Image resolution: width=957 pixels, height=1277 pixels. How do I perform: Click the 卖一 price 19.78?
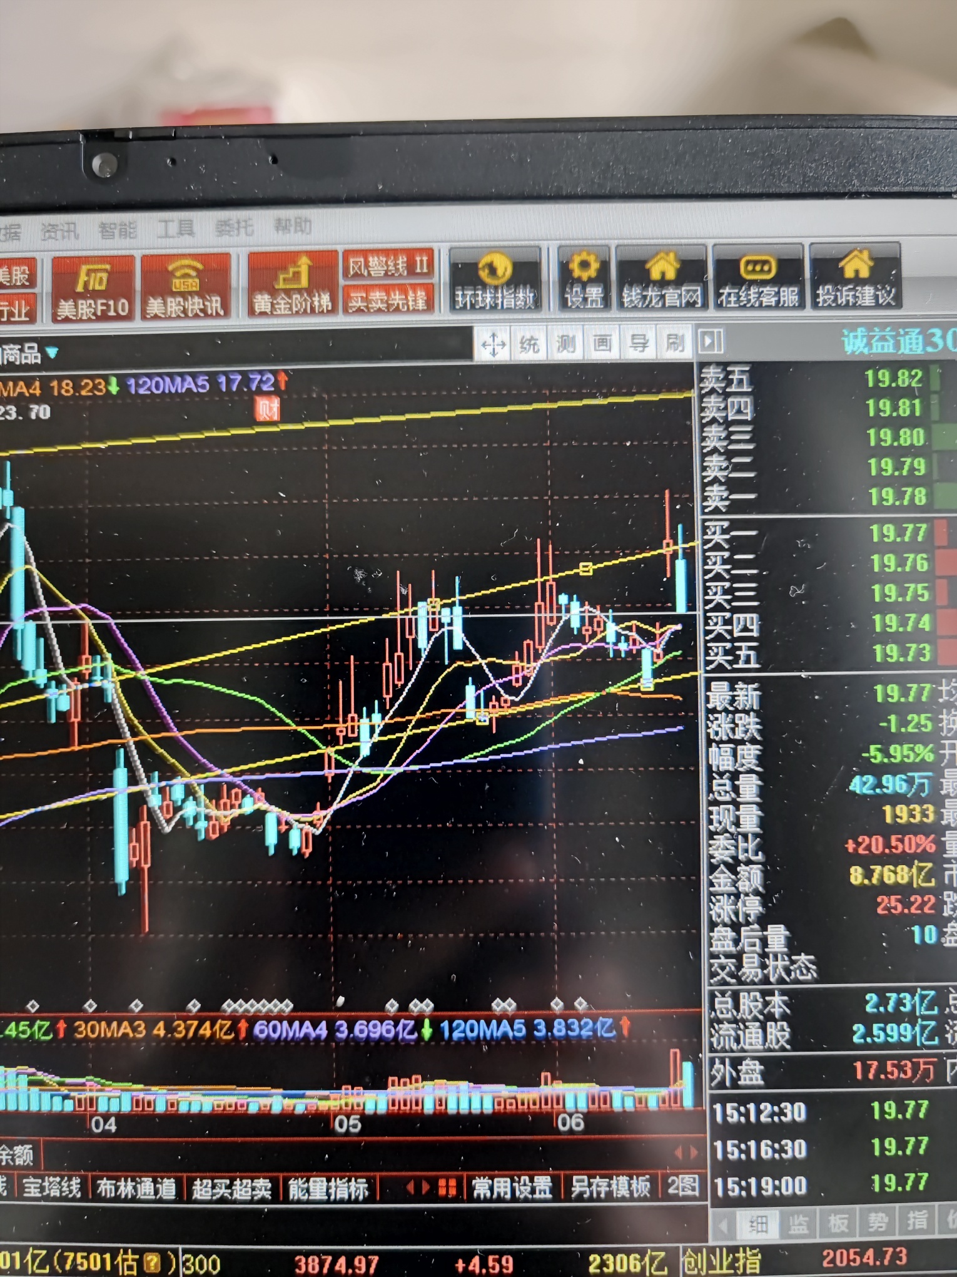coord(898,496)
